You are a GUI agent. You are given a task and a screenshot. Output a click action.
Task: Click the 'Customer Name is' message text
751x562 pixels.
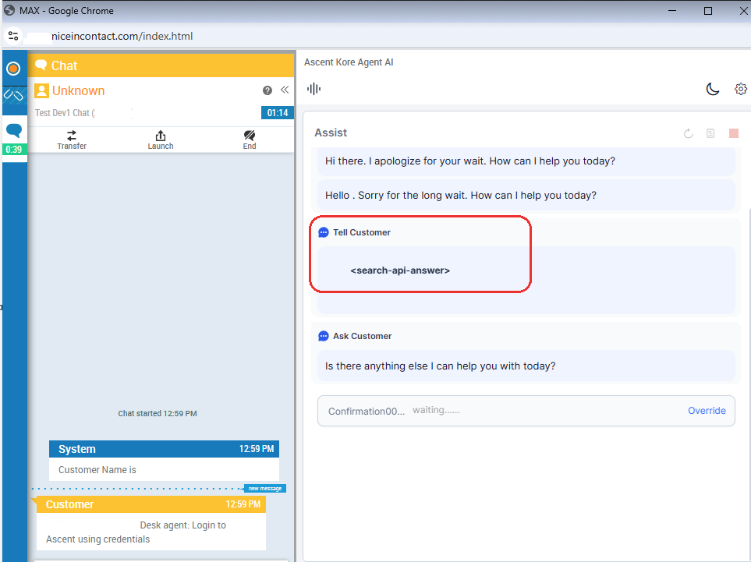pyautogui.click(x=97, y=470)
